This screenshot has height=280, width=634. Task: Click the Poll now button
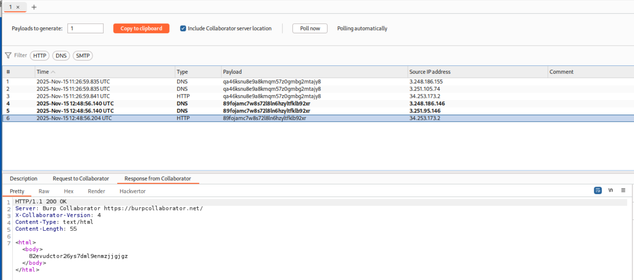(x=310, y=28)
